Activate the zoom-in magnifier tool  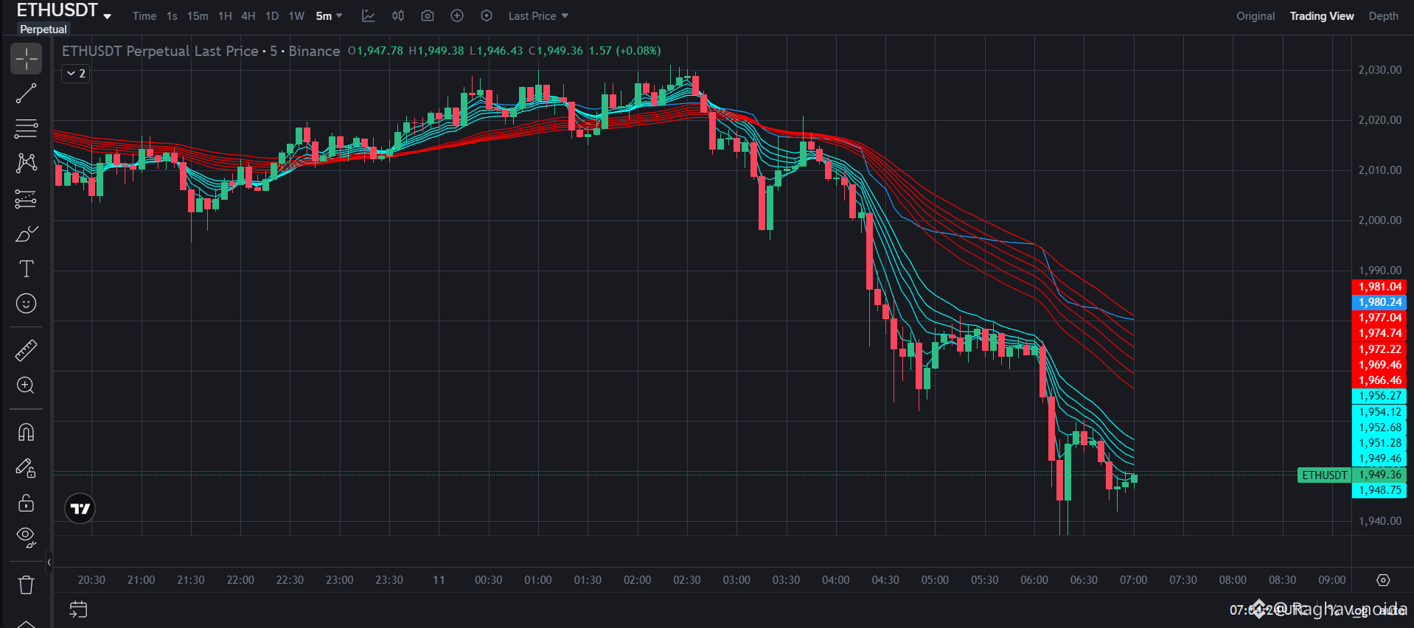tap(26, 385)
